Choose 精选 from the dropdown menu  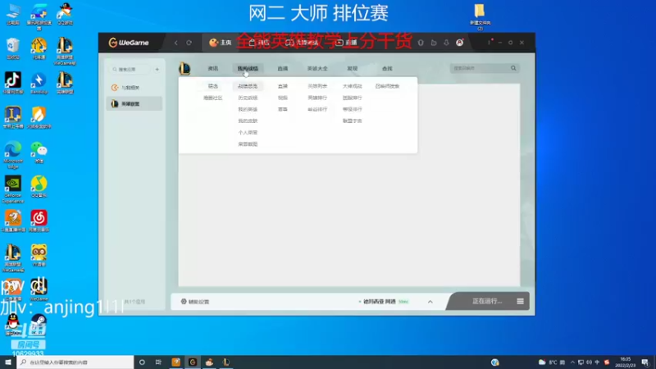pyautogui.click(x=213, y=86)
